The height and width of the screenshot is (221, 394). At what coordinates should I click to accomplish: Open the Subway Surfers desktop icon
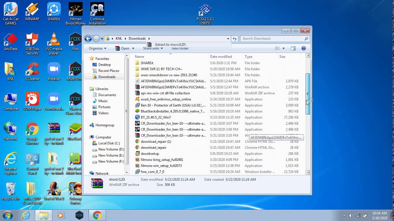[x=75, y=193]
